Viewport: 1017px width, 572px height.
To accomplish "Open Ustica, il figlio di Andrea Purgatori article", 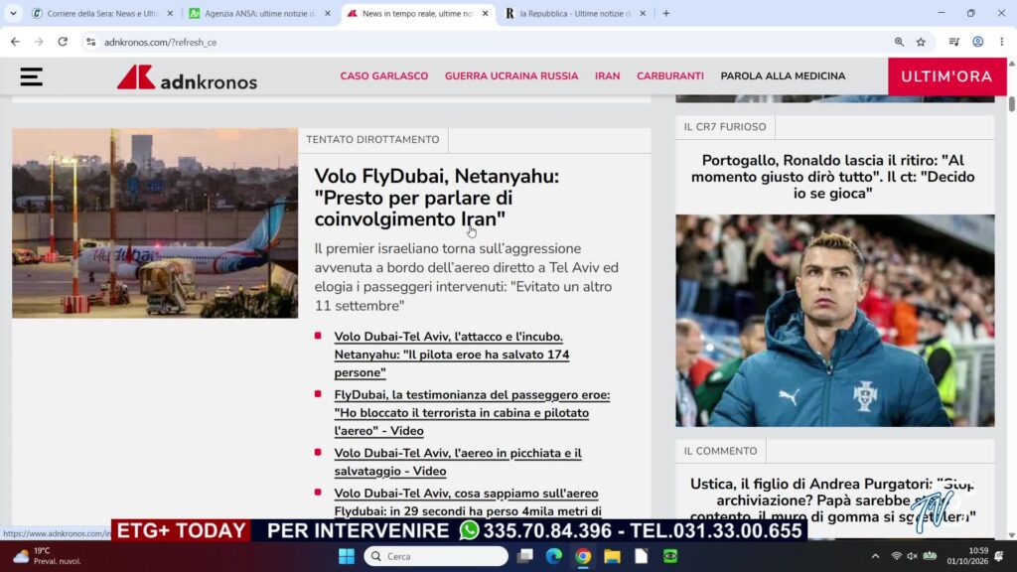I will [x=833, y=500].
